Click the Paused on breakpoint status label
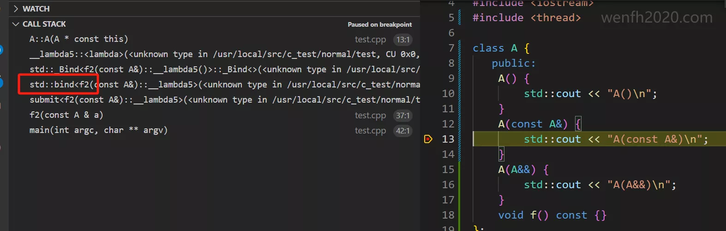 pos(379,24)
